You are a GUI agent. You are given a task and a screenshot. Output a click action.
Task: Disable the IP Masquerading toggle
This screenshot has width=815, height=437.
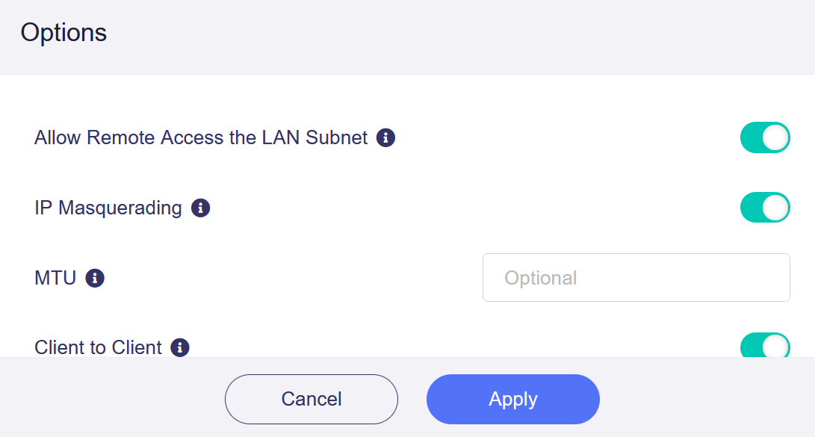(x=764, y=208)
